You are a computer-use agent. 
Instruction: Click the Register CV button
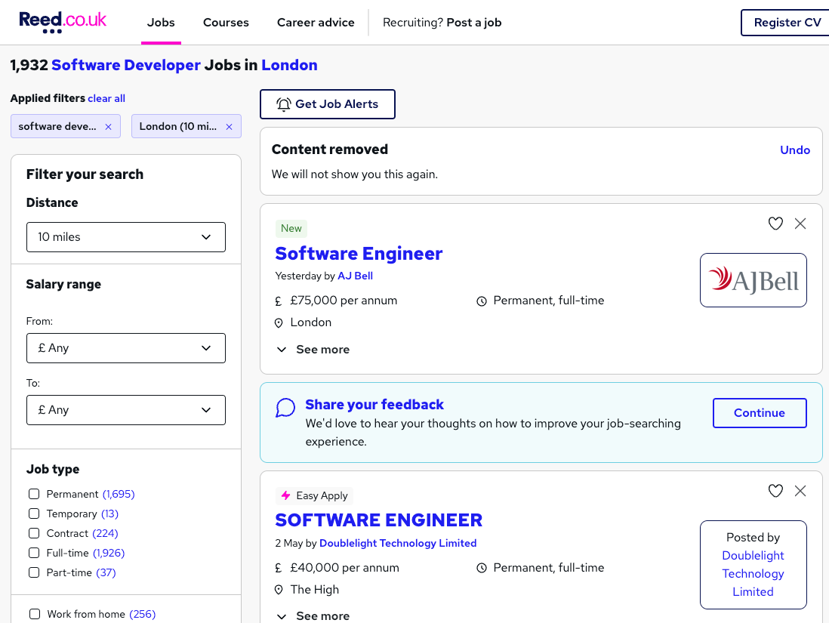787,23
